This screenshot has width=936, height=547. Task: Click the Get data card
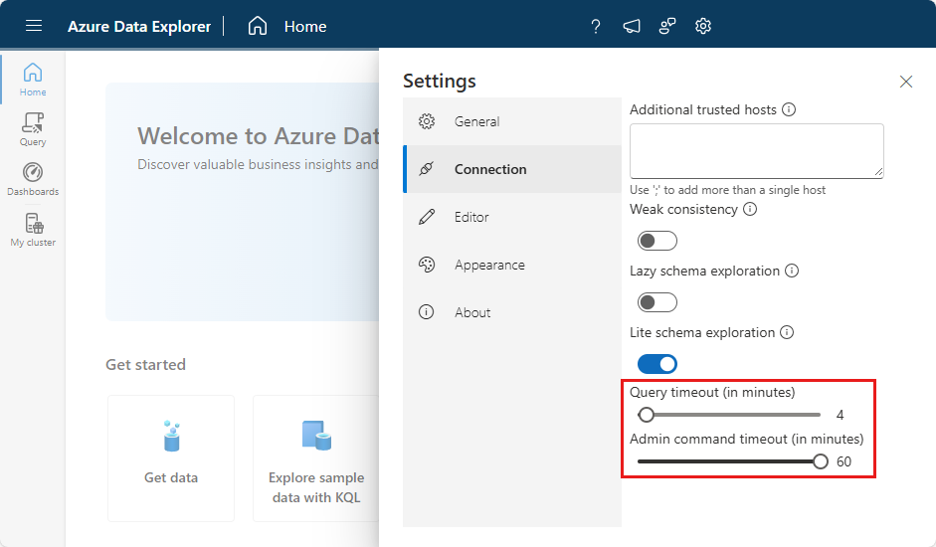click(171, 457)
